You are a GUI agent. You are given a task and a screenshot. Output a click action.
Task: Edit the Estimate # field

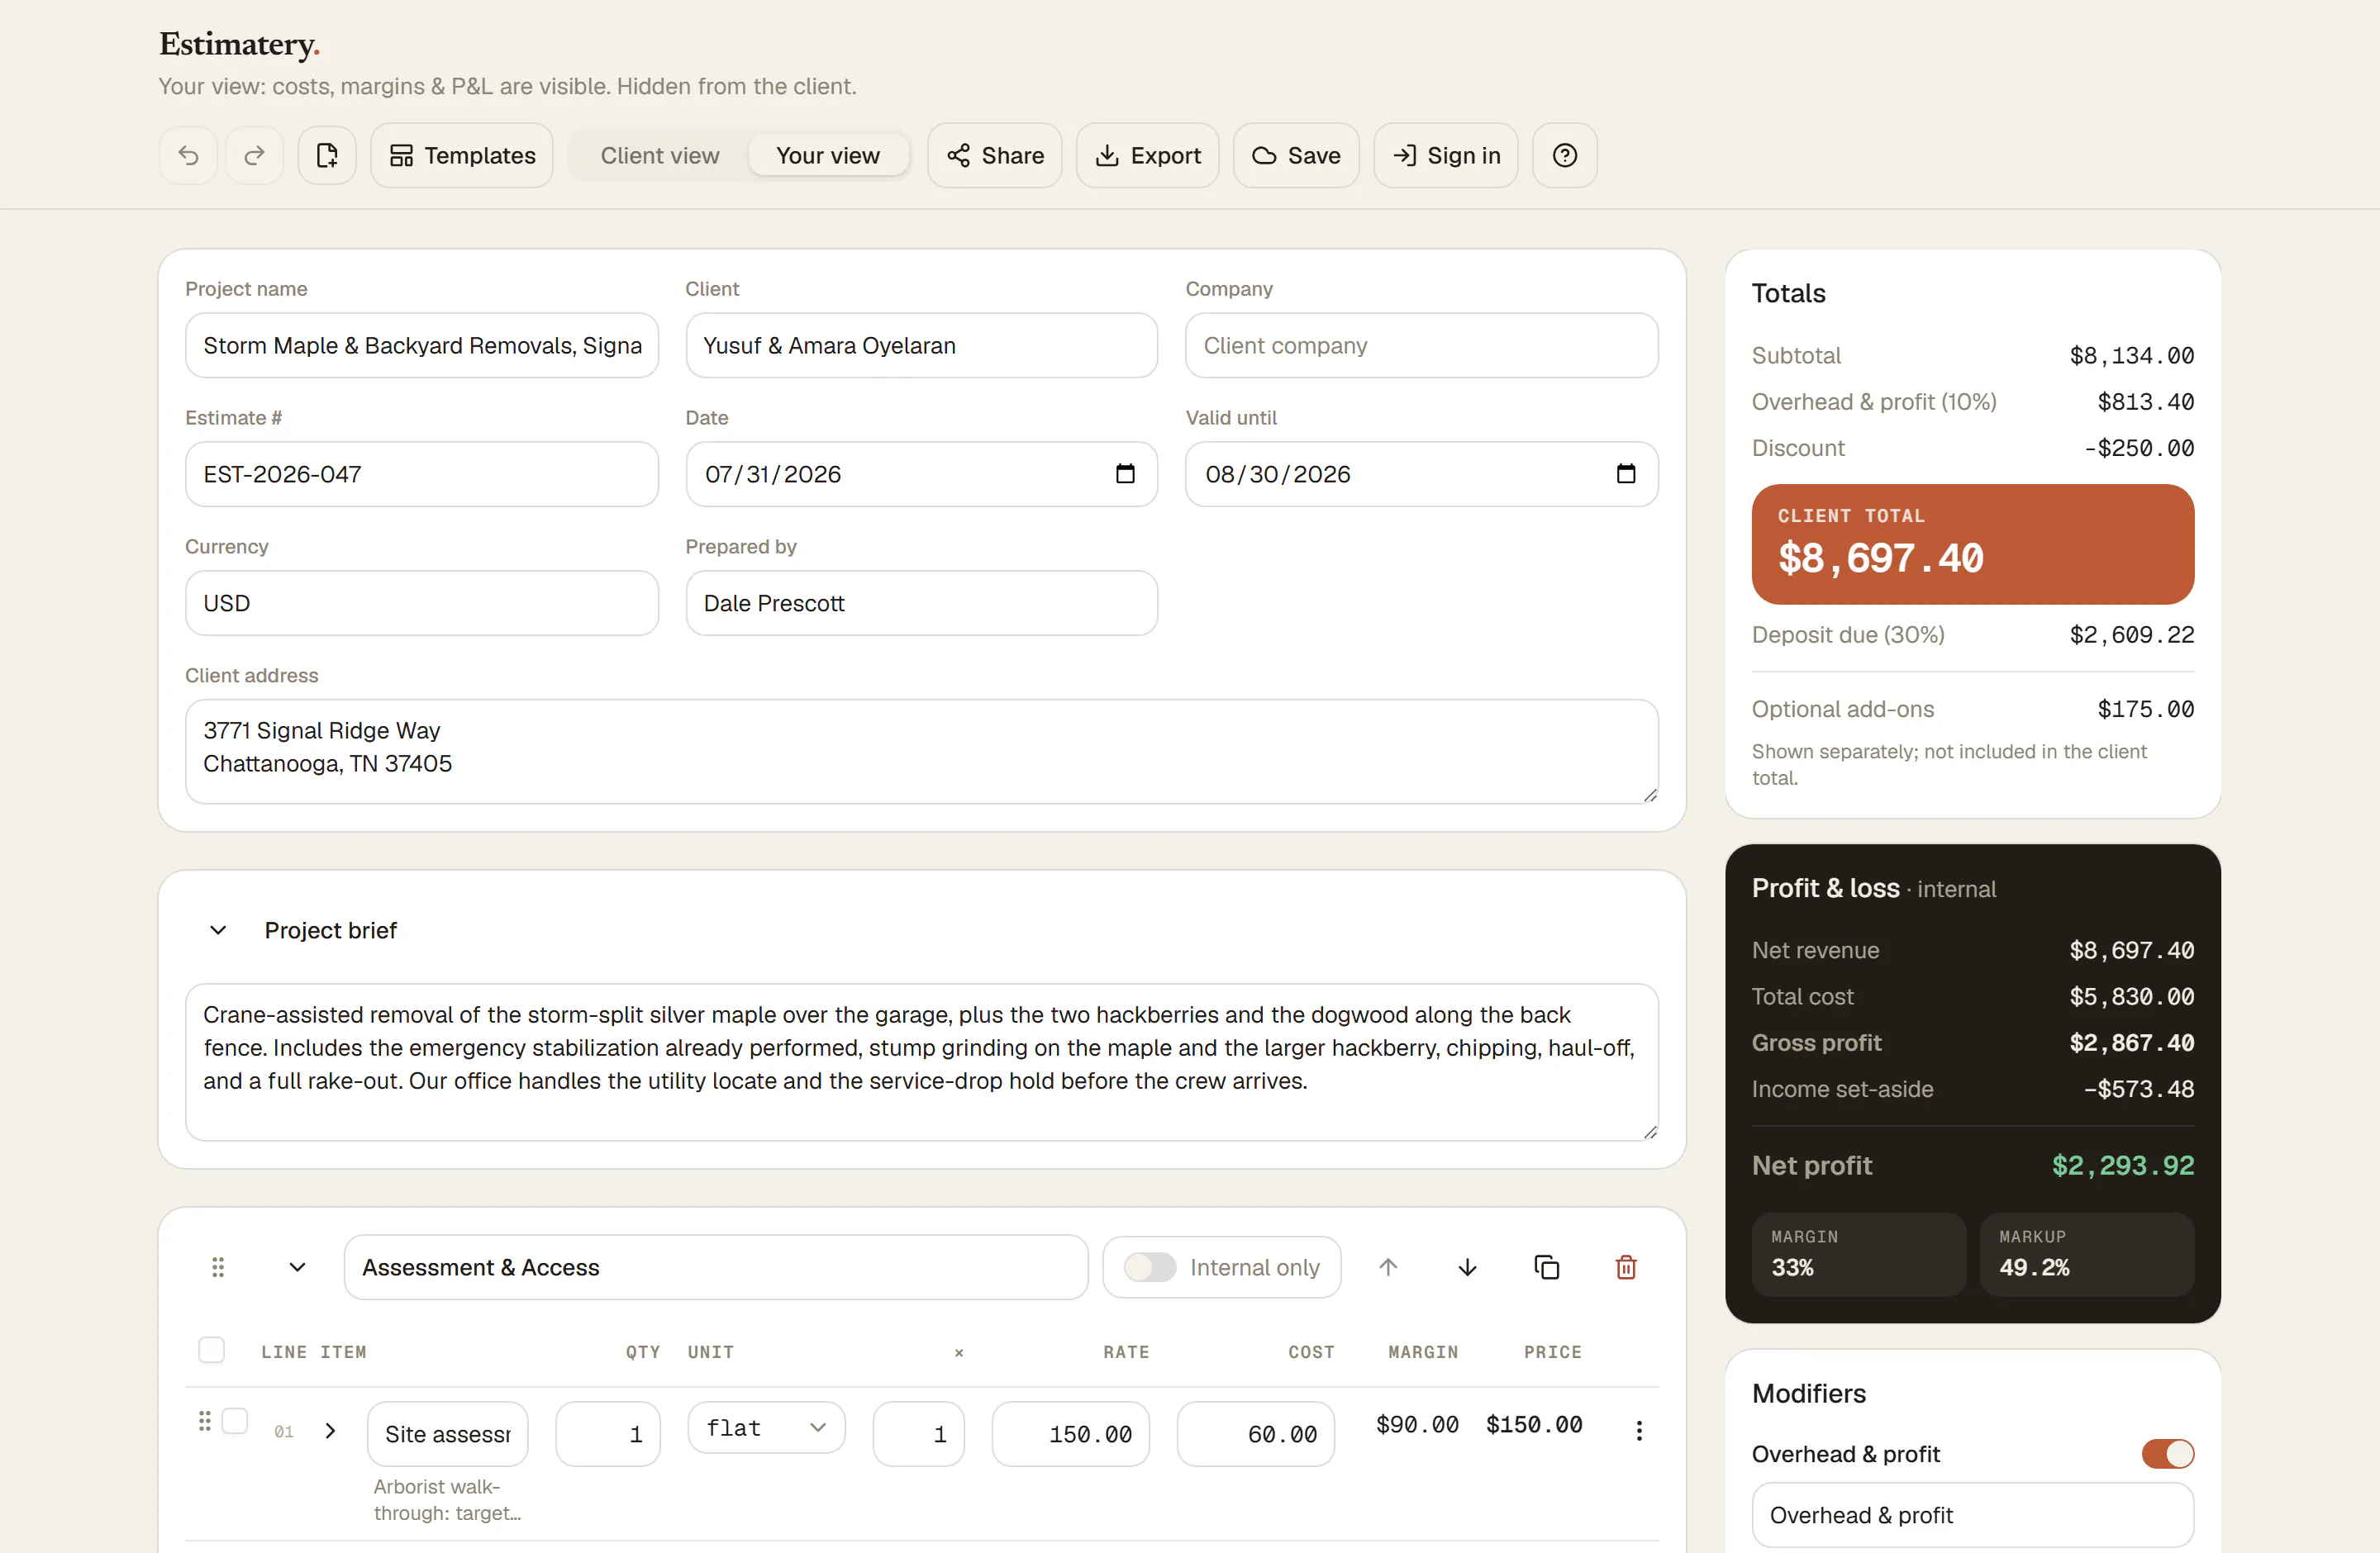tap(421, 473)
